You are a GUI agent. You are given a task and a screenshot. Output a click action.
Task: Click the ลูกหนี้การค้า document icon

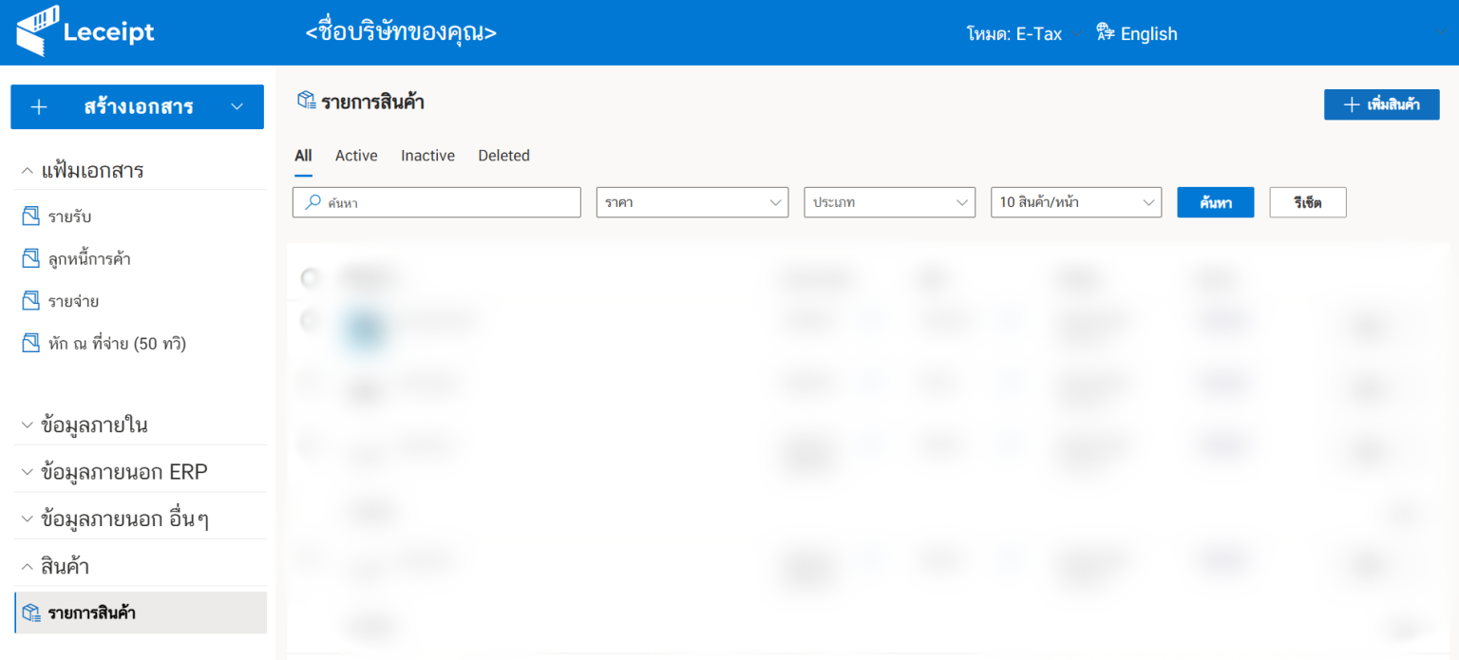tap(30, 258)
